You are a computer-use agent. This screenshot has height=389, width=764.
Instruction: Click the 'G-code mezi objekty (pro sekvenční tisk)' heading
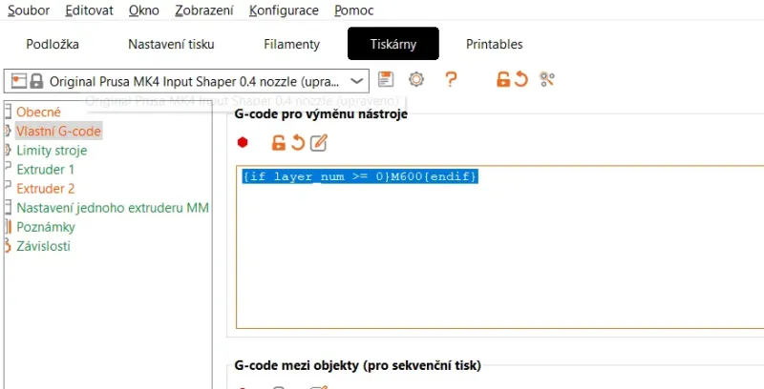(357, 366)
